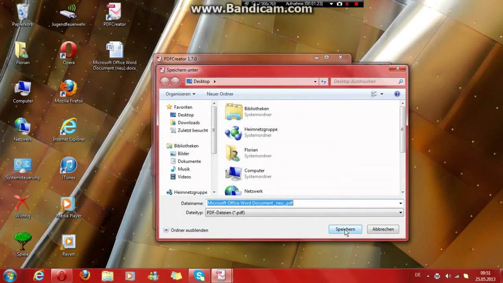Click the Windows Start button

tap(9, 275)
